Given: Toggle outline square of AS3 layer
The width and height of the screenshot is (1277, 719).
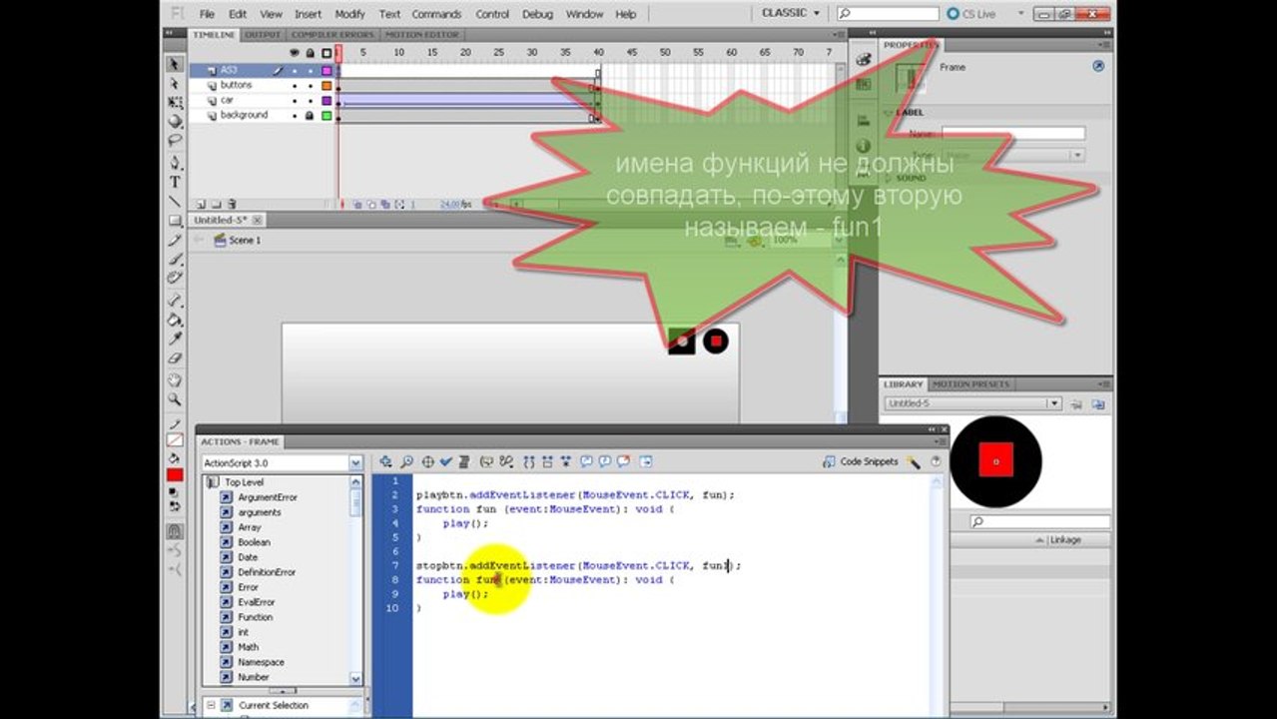Looking at the screenshot, I should coord(326,71).
